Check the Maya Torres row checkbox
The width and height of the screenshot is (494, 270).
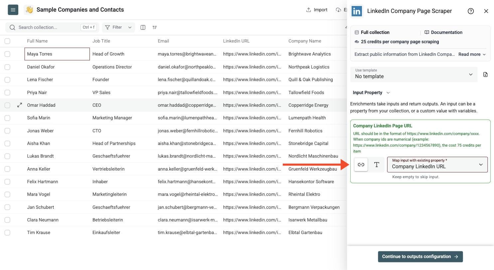tap(7, 54)
